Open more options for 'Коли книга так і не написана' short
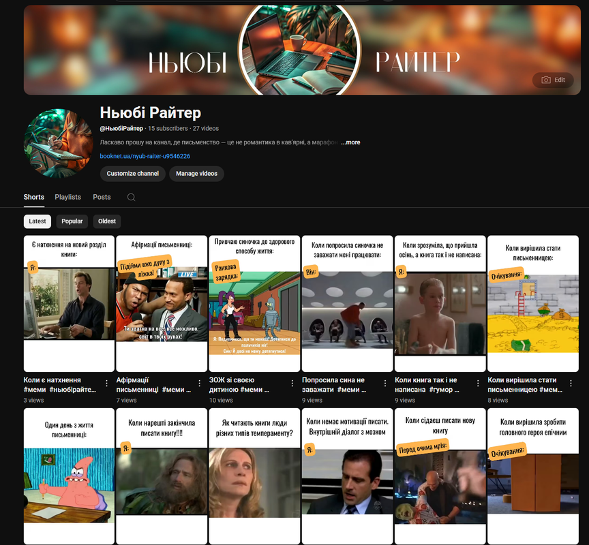589x545 pixels. click(x=478, y=384)
